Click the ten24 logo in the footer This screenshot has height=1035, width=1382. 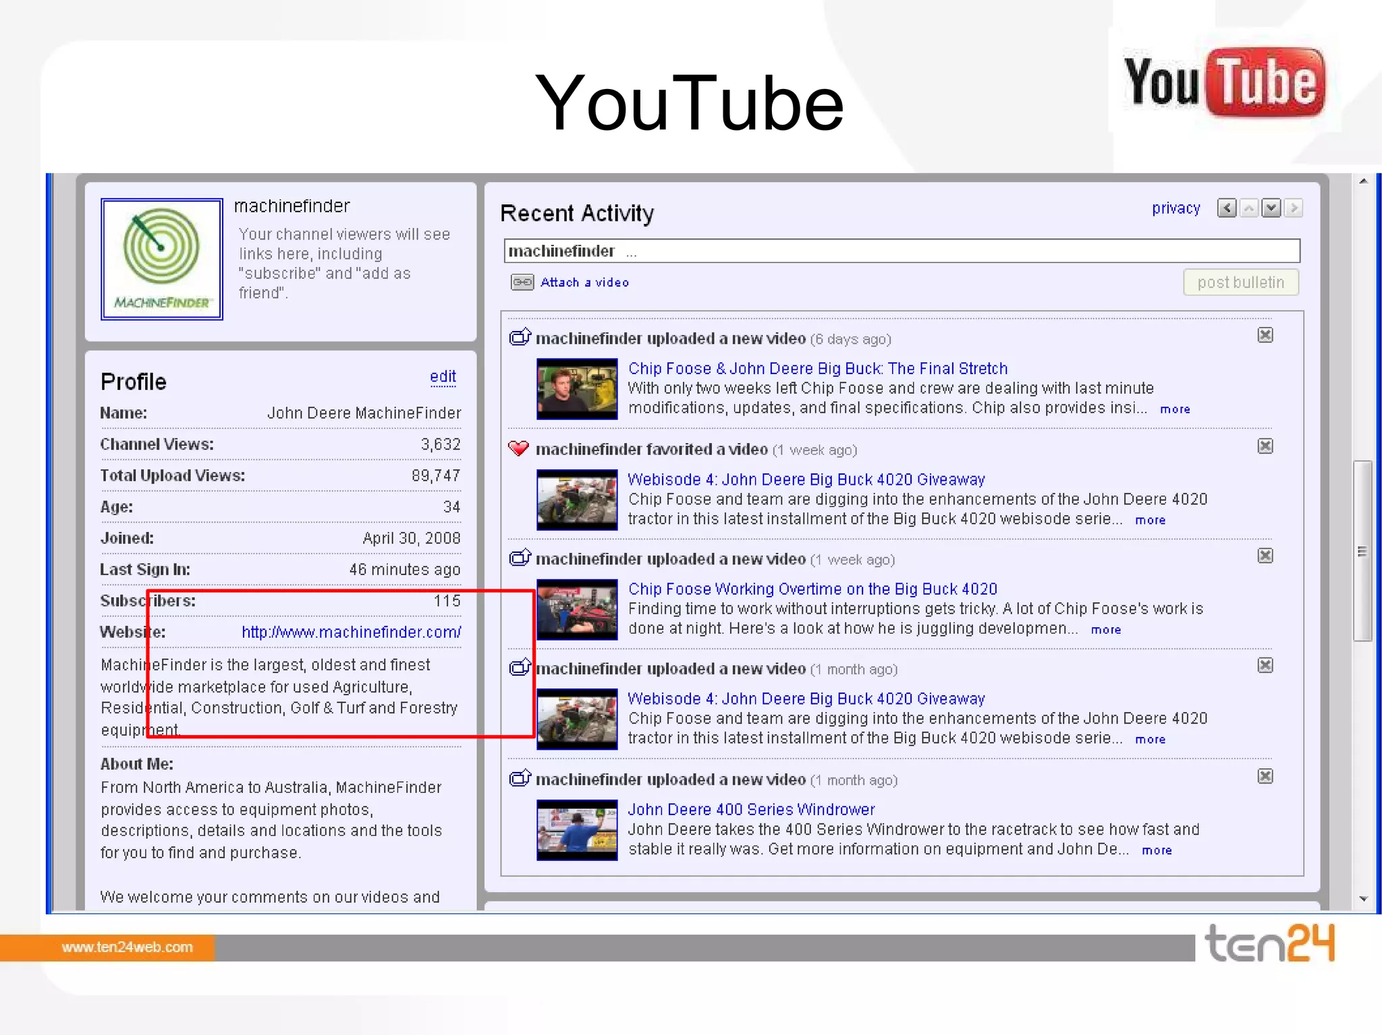(1269, 944)
